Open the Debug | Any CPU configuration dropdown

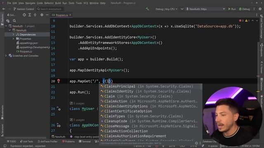(166, 9)
